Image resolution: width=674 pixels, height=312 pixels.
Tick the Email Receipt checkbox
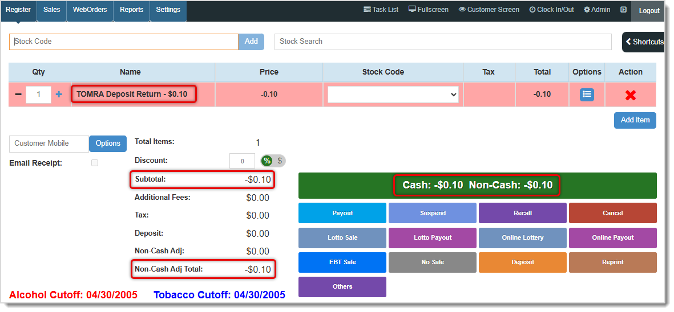click(x=95, y=163)
